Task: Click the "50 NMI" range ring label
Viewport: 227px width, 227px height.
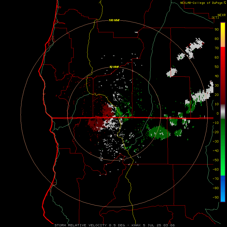Action: (114, 67)
